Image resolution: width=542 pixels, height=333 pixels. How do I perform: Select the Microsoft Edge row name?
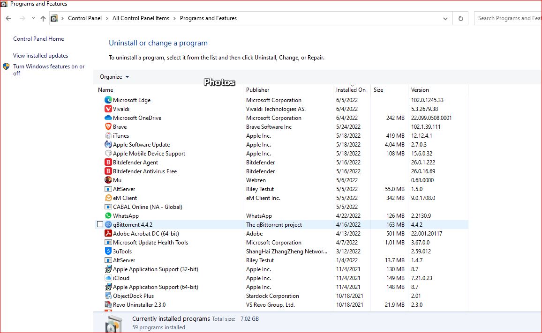pos(132,100)
